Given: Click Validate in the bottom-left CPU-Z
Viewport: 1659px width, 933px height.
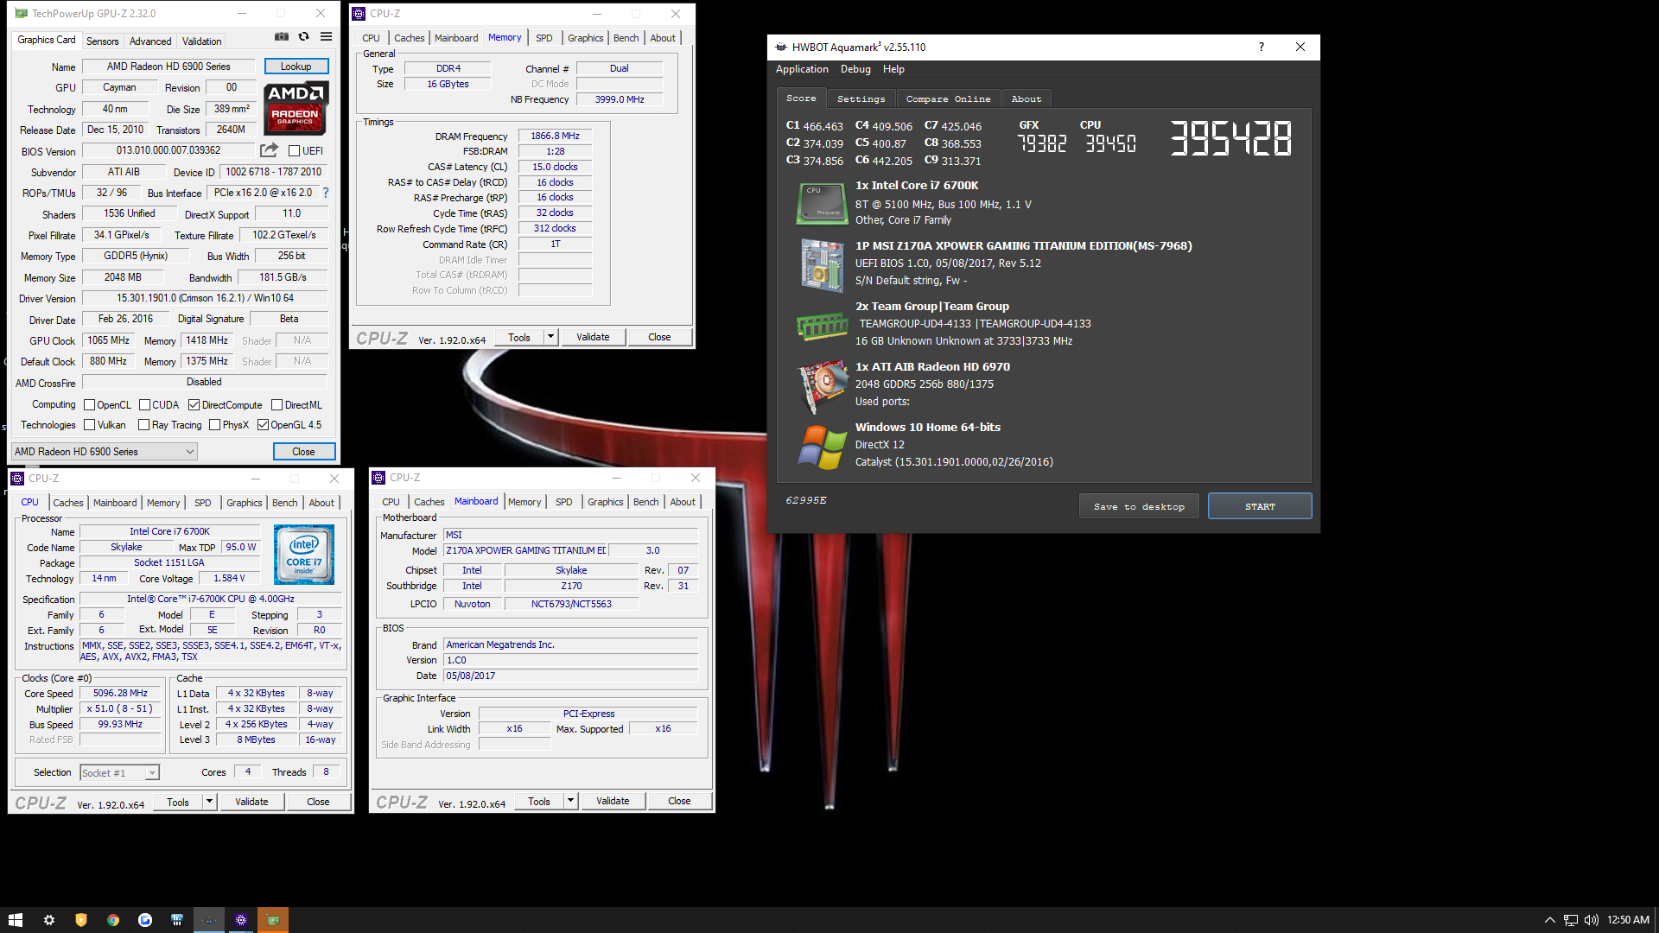Looking at the screenshot, I should 251,802.
